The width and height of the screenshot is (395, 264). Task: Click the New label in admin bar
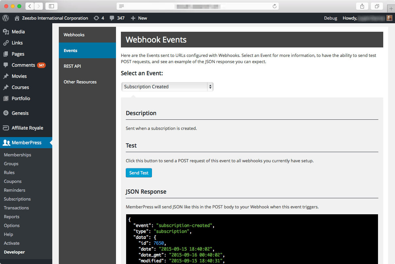coord(142,18)
